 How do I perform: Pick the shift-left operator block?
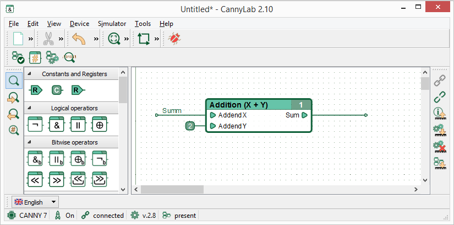35,179
